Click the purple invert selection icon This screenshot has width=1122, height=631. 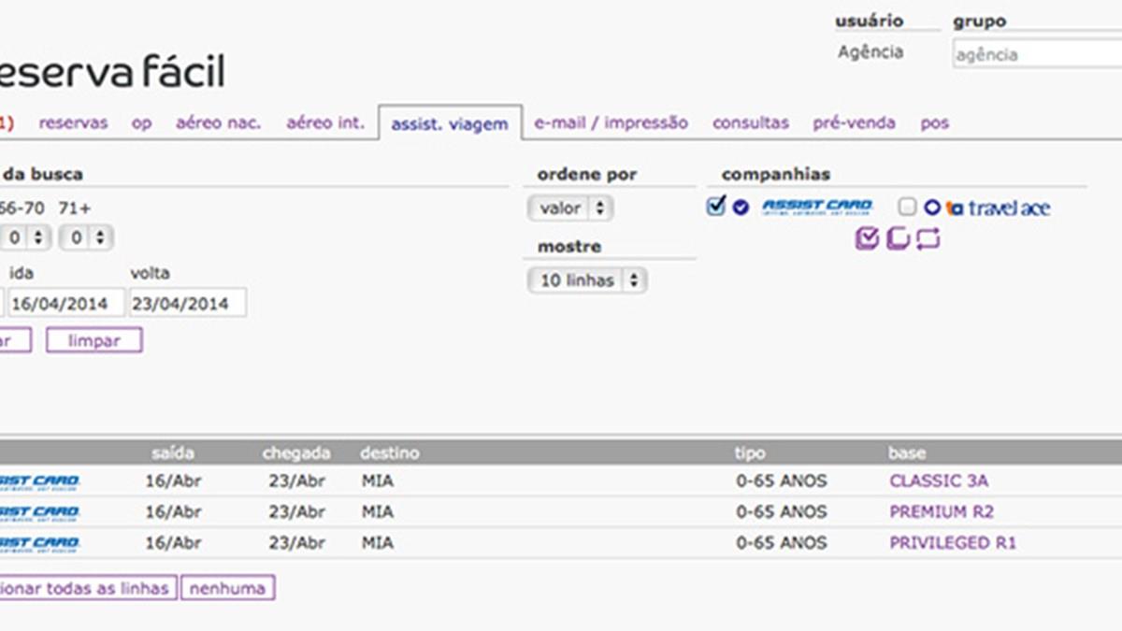click(x=928, y=239)
